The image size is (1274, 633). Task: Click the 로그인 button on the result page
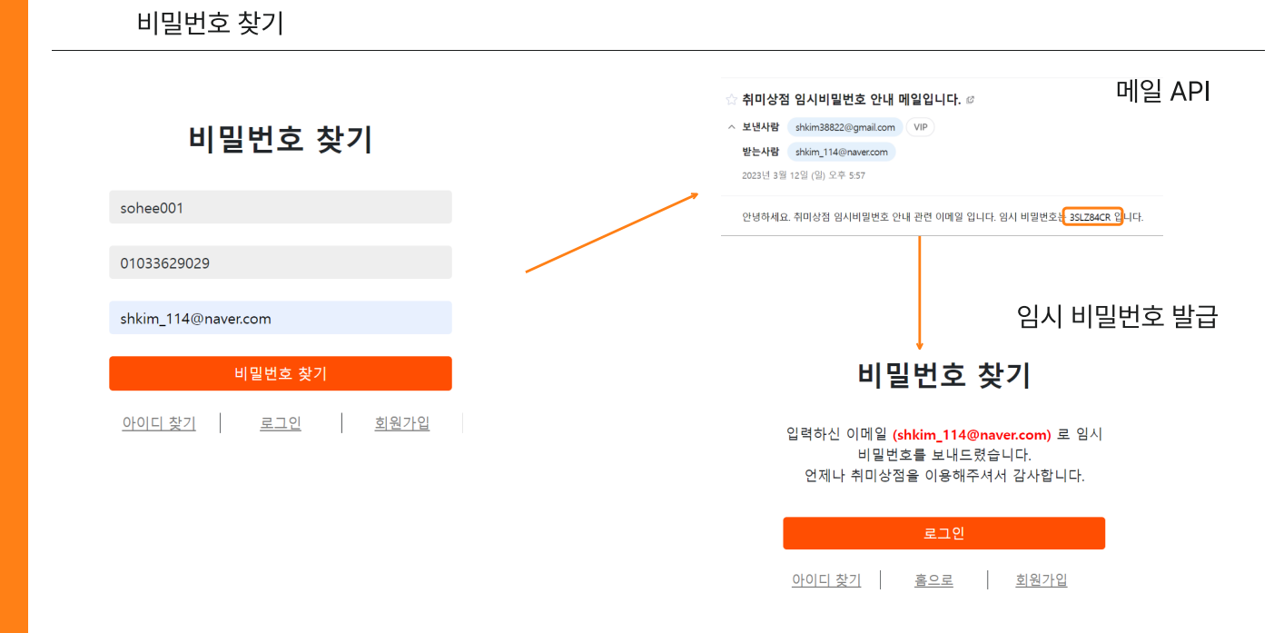tap(943, 533)
